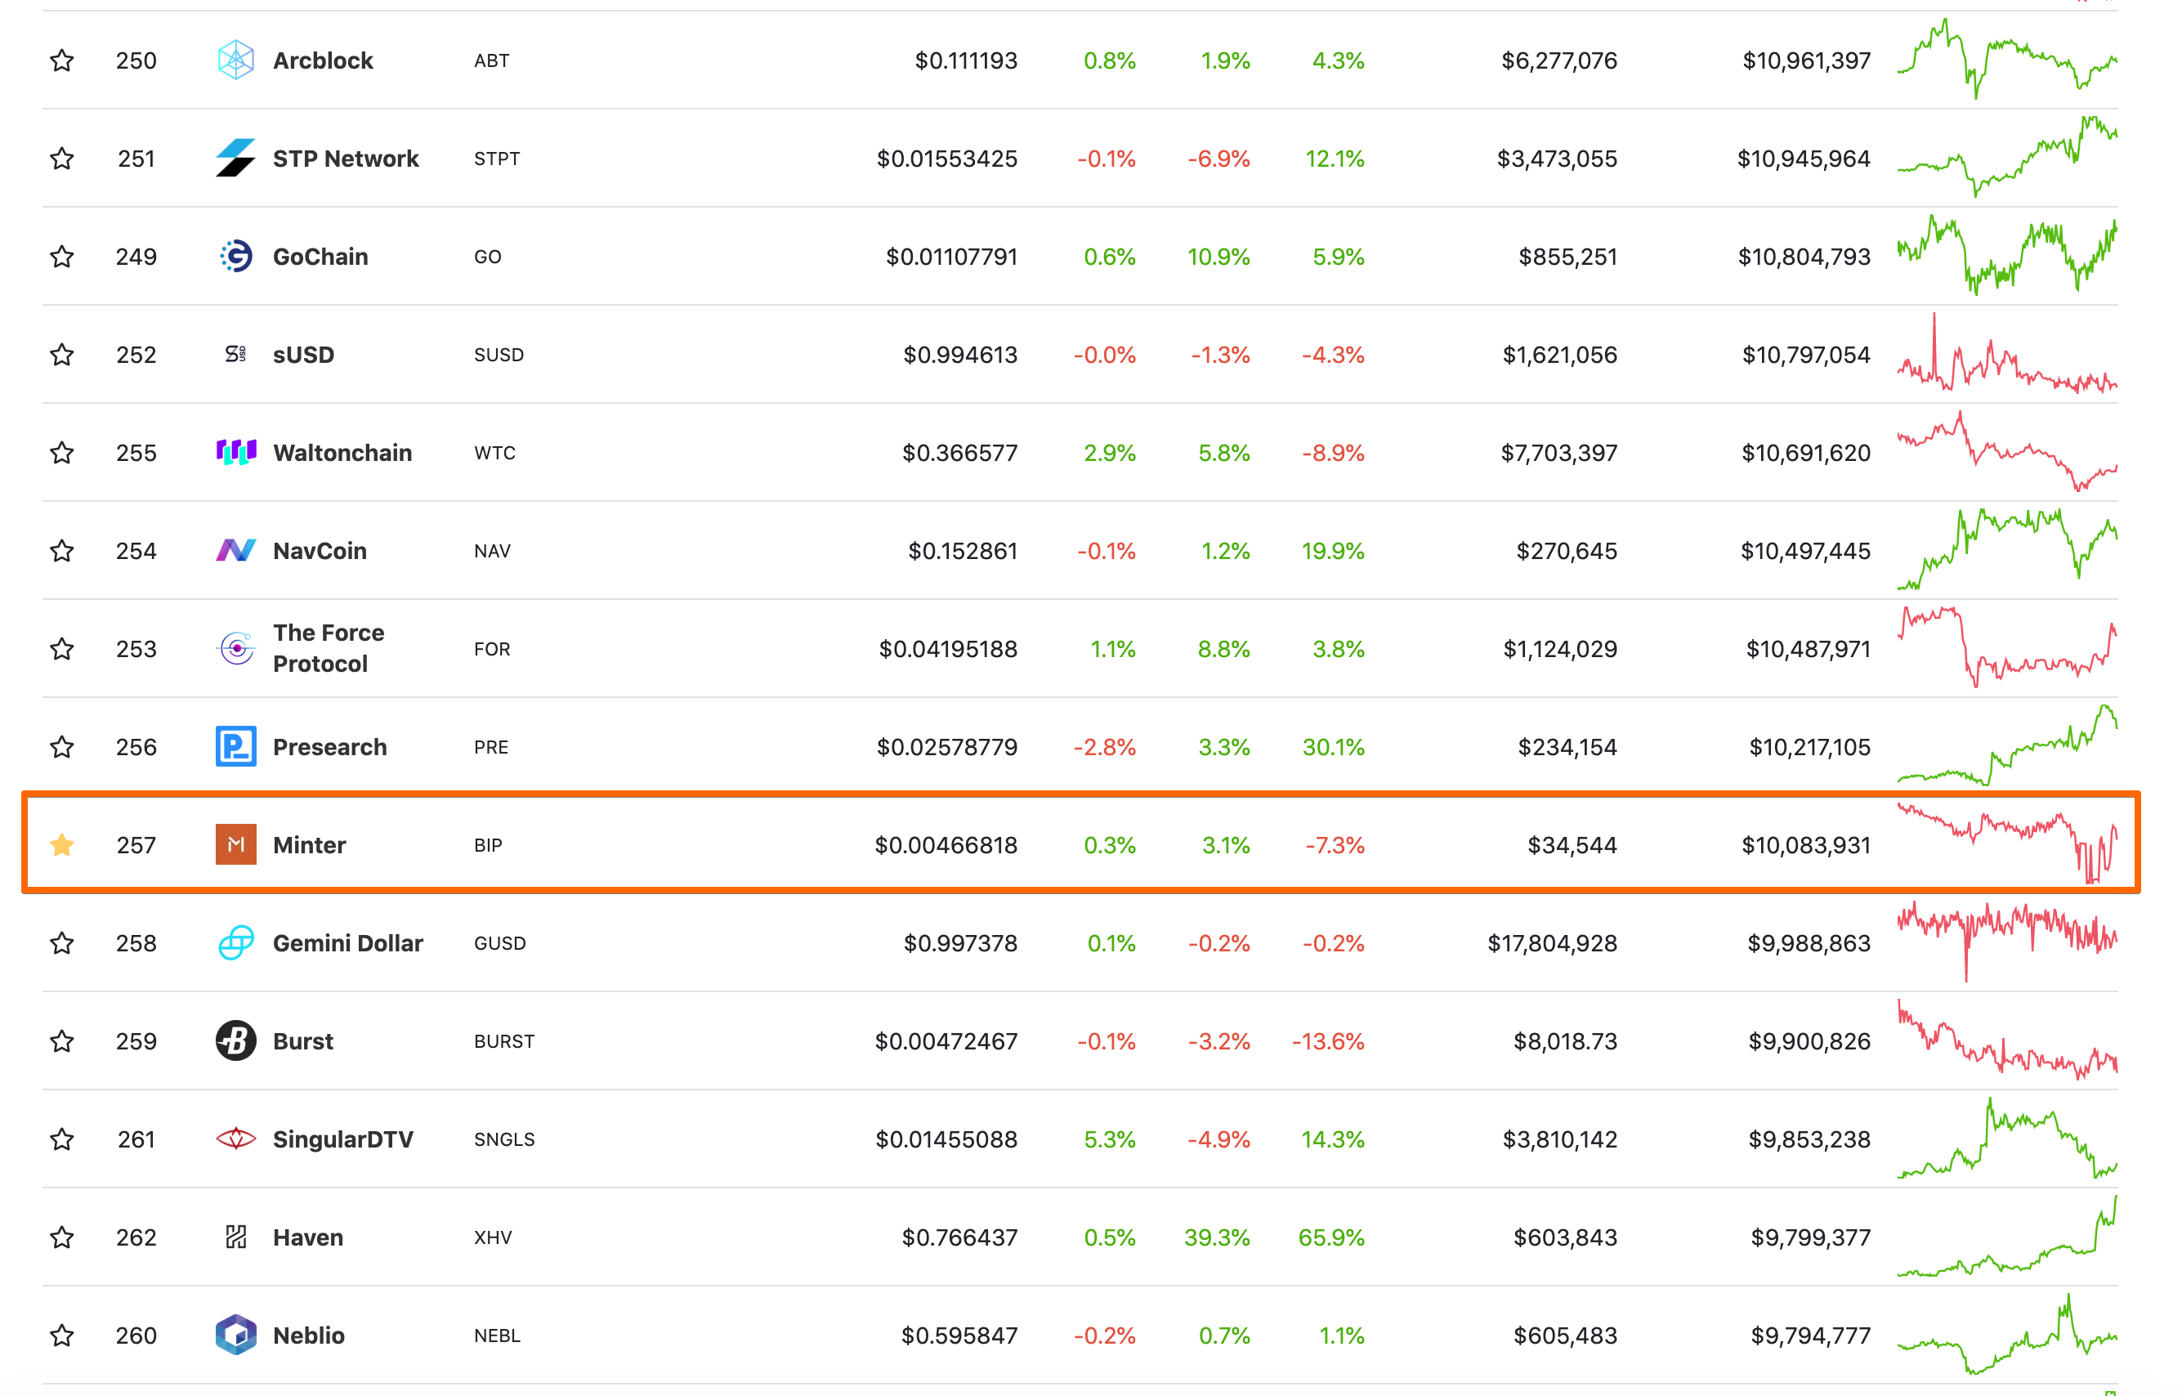
Task: Click the Burst logo icon
Action: click(235, 1040)
